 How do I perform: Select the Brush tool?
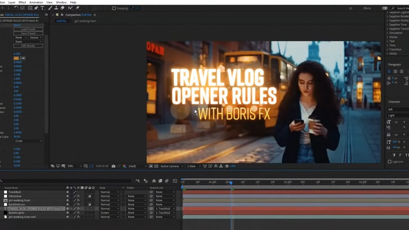pos(50,8)
